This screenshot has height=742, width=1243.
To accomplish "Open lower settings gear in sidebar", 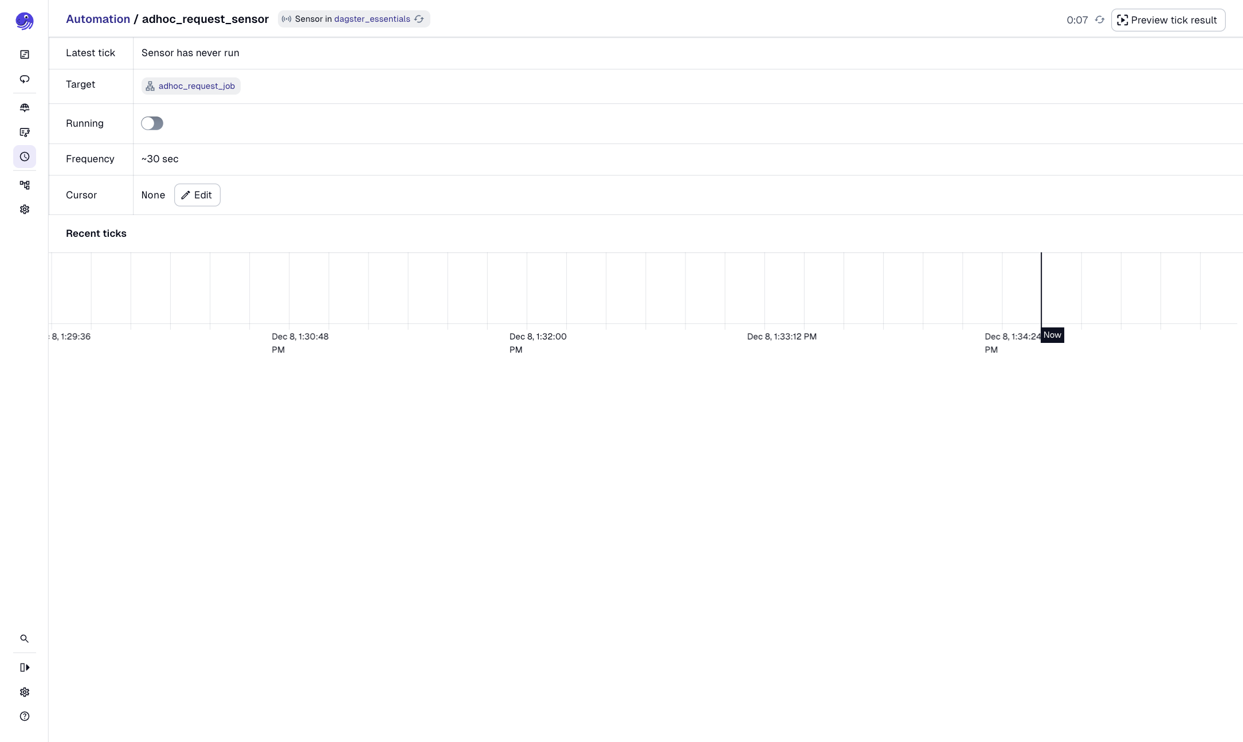I will click(25, 692).
